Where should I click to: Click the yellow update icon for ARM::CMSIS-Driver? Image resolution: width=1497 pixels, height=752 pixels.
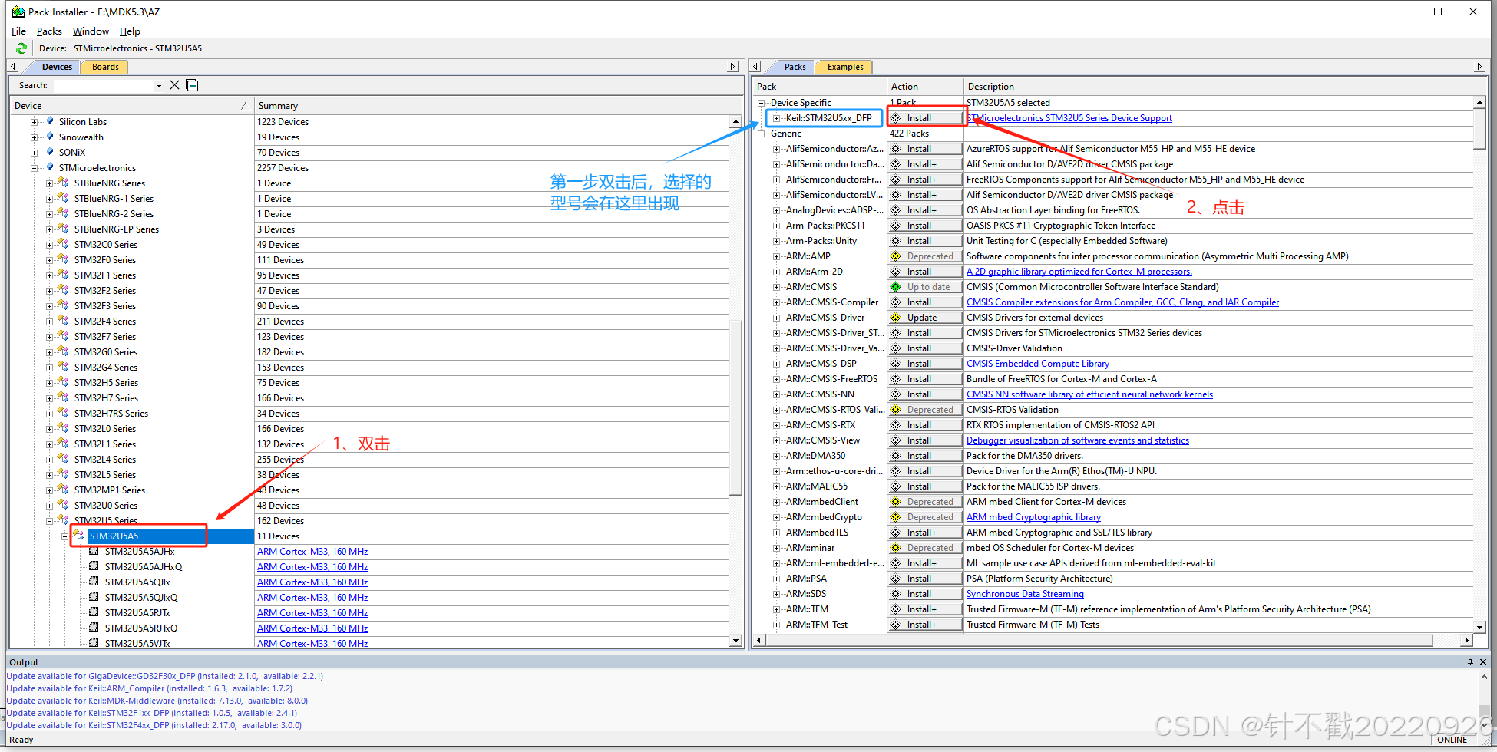point(896,318)
